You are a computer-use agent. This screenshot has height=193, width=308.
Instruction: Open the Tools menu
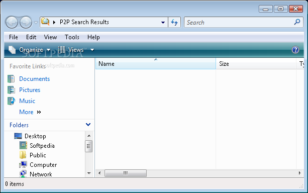[72, 37]
